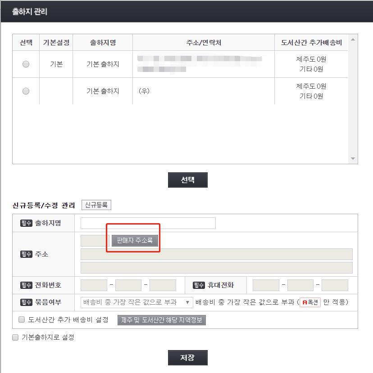
Task: Click the postal code field beside 판매자 주소록
Action: (93, 240)
